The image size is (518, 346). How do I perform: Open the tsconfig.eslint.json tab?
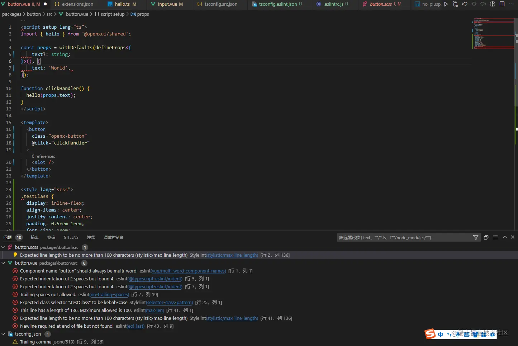pyautogui.click(x=277, y=4)
